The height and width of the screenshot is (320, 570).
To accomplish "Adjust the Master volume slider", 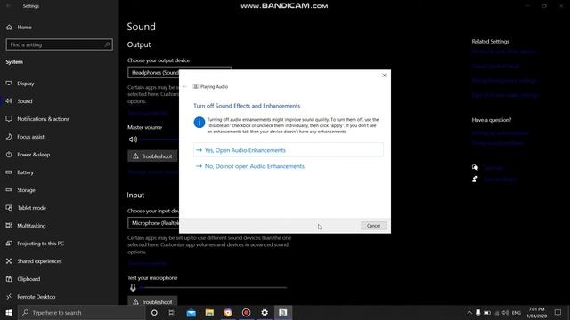I will coord(159,140).
